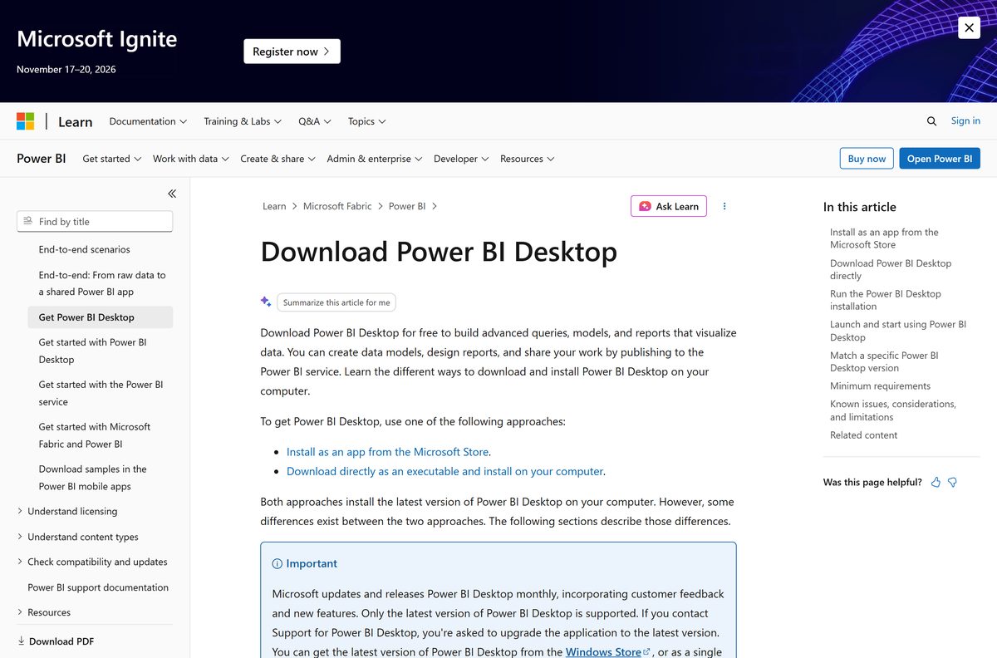Expand the Training & Labs menu
Image resolution: width=997 pixels, height=658 pixels.
pyautogui.click(x=243, y=121)
